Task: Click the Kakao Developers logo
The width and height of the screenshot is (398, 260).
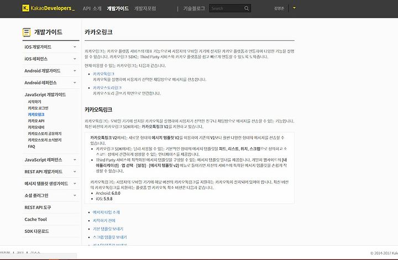Action: point(49,8)
